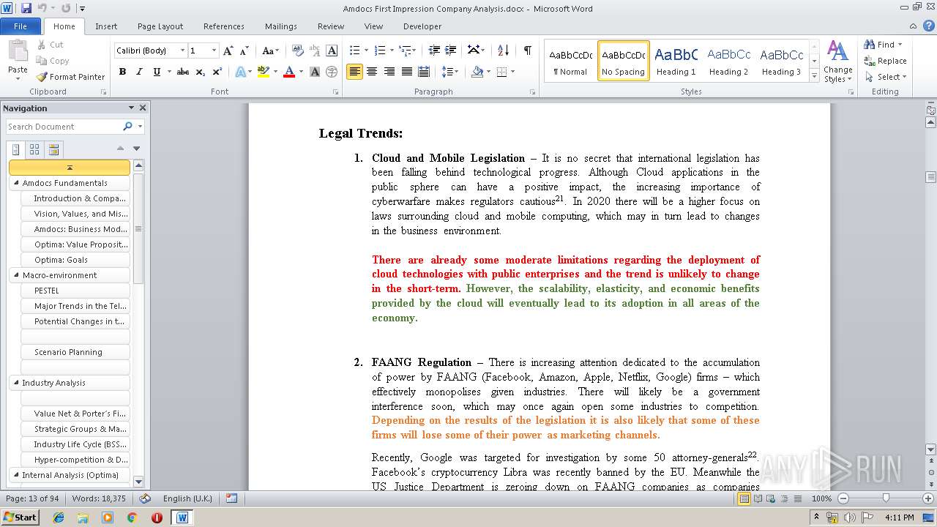Toggle Bold formatting
Screen dimensions: 937x527
[122, 72]
